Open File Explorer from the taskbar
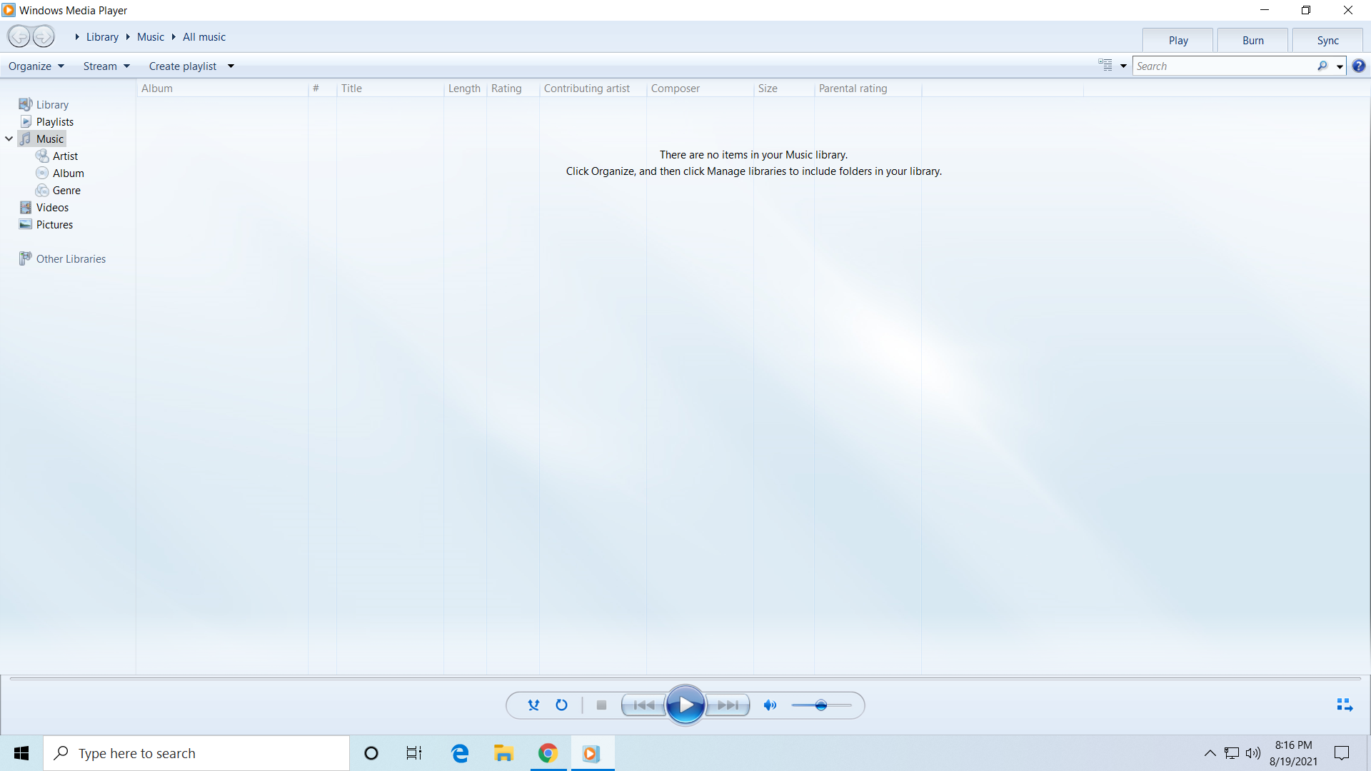The image size is (1371, 771). tap(503, 753)
